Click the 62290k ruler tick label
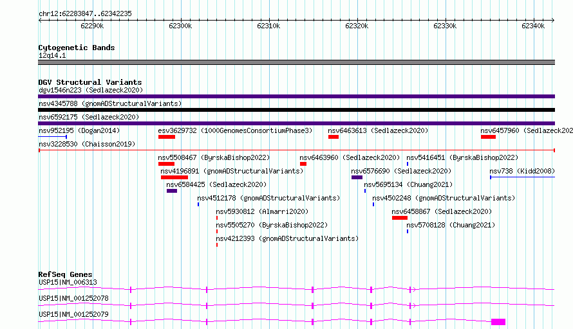Image resolution: width=573 pixels, height=329 pixels. pyautogui.click(x=92, y=26)
